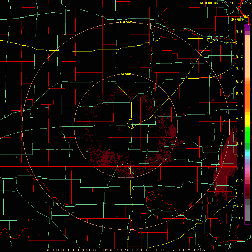Click the 5.8 scale value
Screen dimensions: 252x252
[x=239, y=94]
